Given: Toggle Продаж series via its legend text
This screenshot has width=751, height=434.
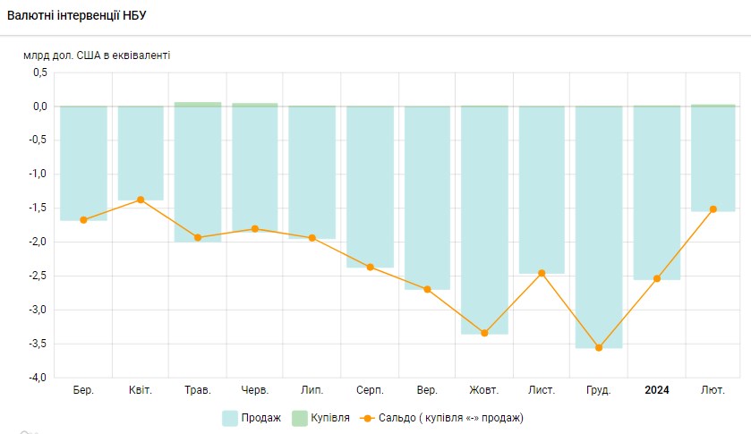Looking at the screenshot, I should tap(261, 418).
